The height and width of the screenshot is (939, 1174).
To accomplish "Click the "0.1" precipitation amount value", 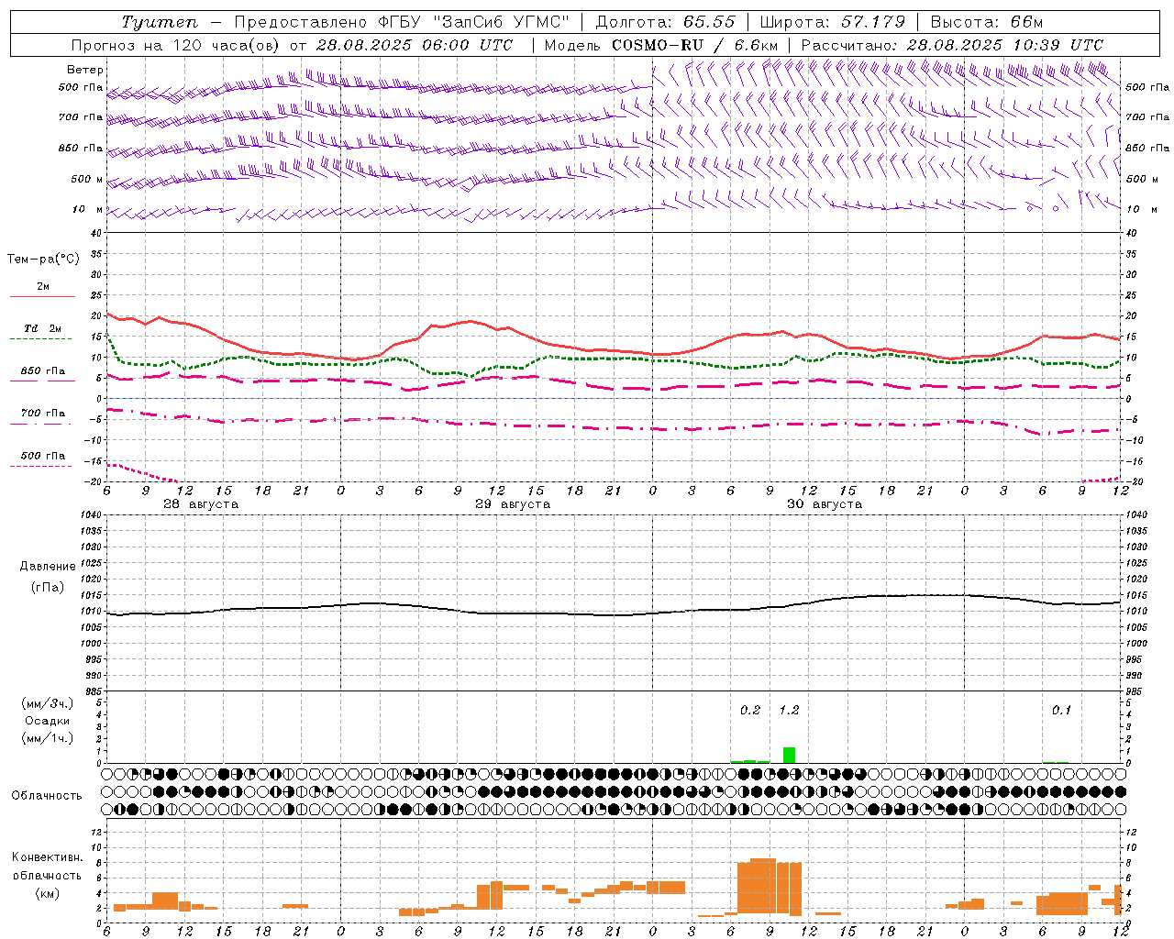I will pyautogui.click(x=1061, y=710).
